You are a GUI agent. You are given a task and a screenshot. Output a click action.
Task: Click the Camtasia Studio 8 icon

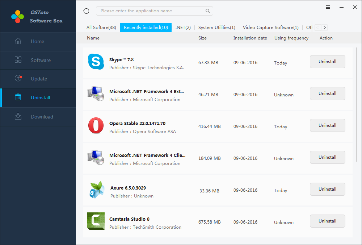click(96, 221)
